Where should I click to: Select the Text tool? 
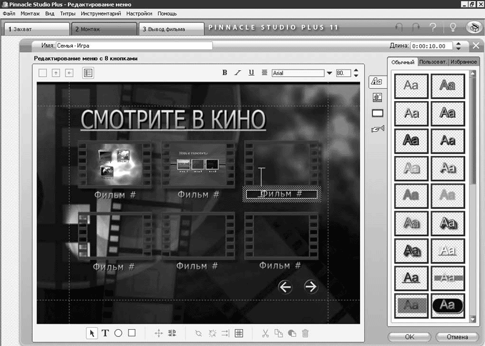[x=105, y=333]
